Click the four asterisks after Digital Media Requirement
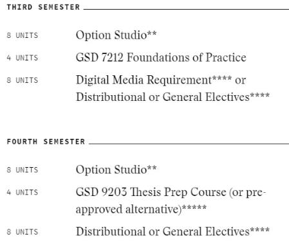The image size is (289, 241). click(x=222, y=78)
